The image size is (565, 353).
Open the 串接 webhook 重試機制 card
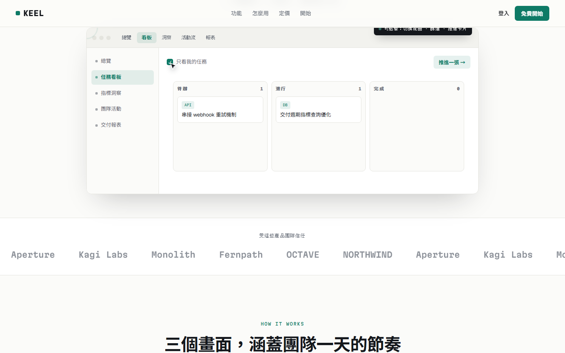(220, 110)
